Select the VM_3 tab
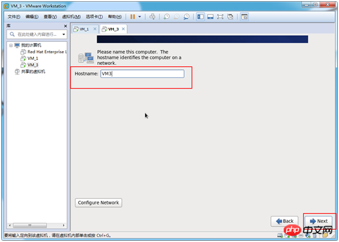This screenshot has height=242, width=339. 113,29
